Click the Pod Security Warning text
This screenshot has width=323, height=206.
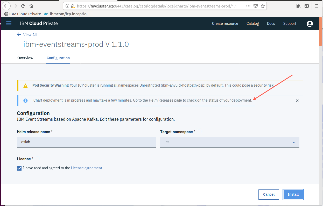[51, 86]
